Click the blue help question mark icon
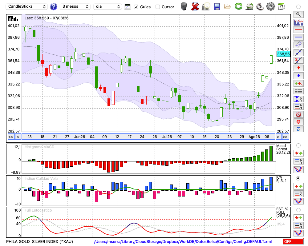308x246 pixels. [53, 7]
